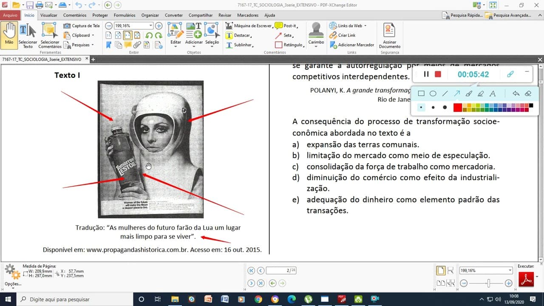This screenshot has width=544, height=306.
Task: Select ellipse shape in recorder drawing toolbar
Action: [433, 93]
